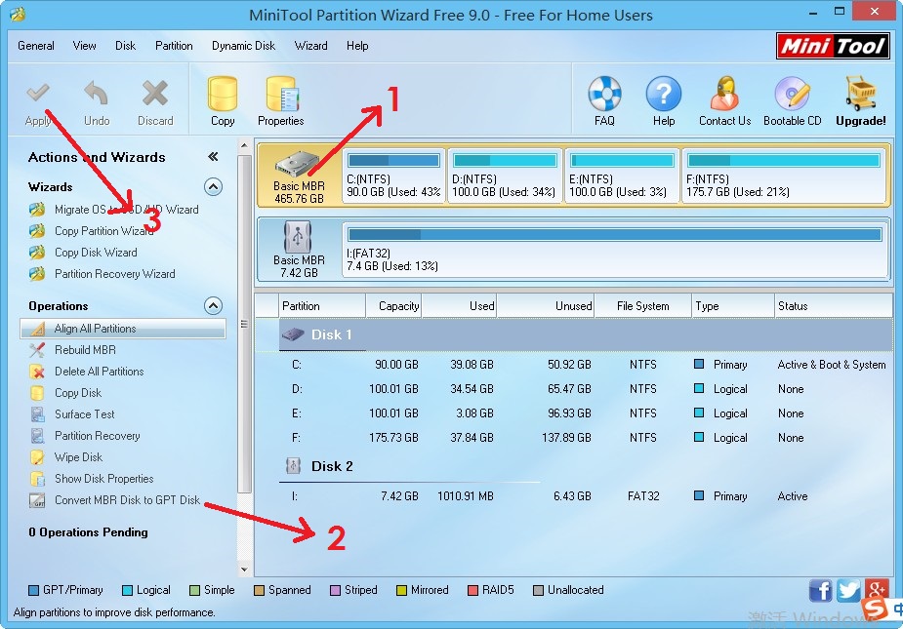The width and height of the screenshot is (903, 629).
Task: Click the Apply checkmark icon
Action: [x=38, y=93]
